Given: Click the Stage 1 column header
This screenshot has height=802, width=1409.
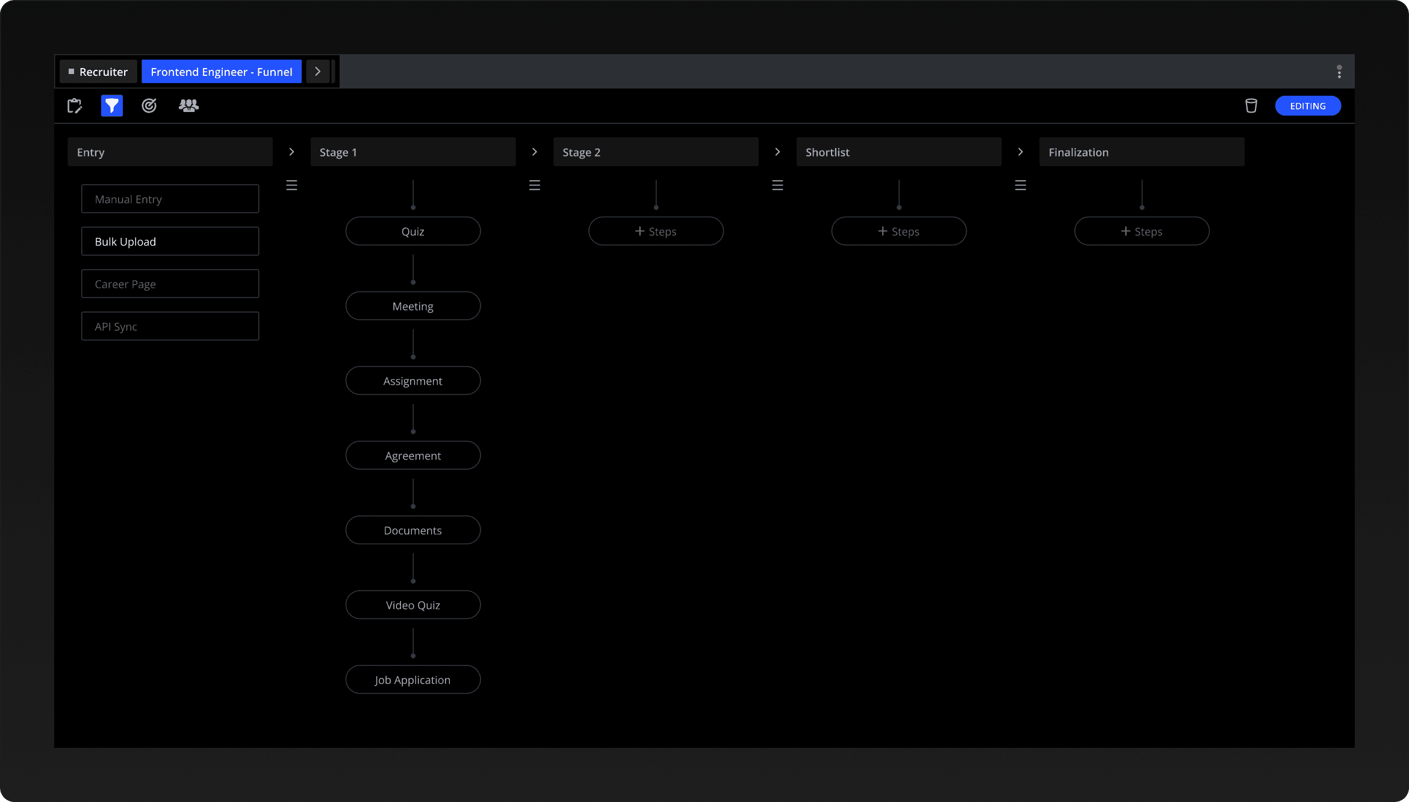Looking at the screenshot, I should pyautogui.click(x=412, y=152).
